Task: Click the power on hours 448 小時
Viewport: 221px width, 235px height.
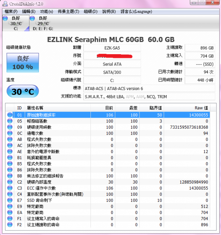Action: (200, 80)
